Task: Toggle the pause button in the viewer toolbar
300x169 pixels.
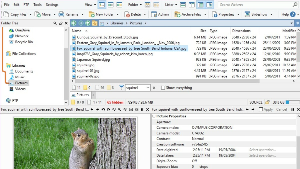Action: coord(142,109)
